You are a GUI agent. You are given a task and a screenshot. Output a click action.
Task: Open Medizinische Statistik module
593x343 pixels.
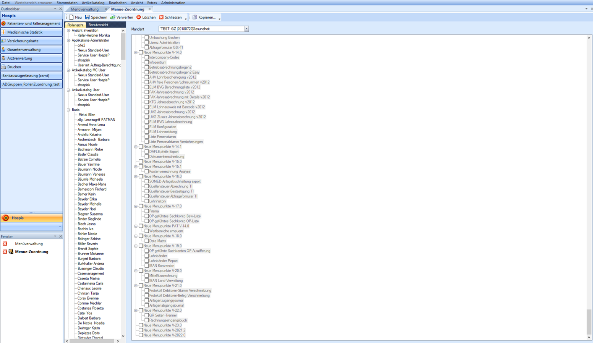[31, 32]
